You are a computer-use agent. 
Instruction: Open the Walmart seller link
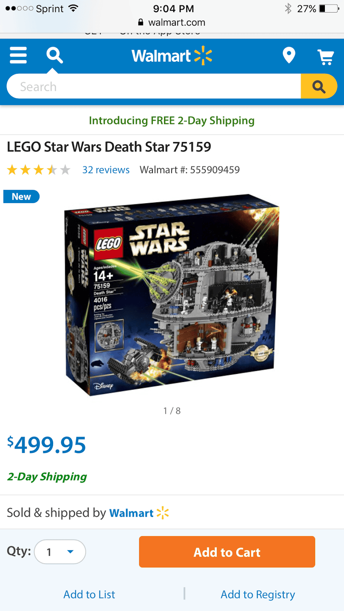[x=131, y=513]
